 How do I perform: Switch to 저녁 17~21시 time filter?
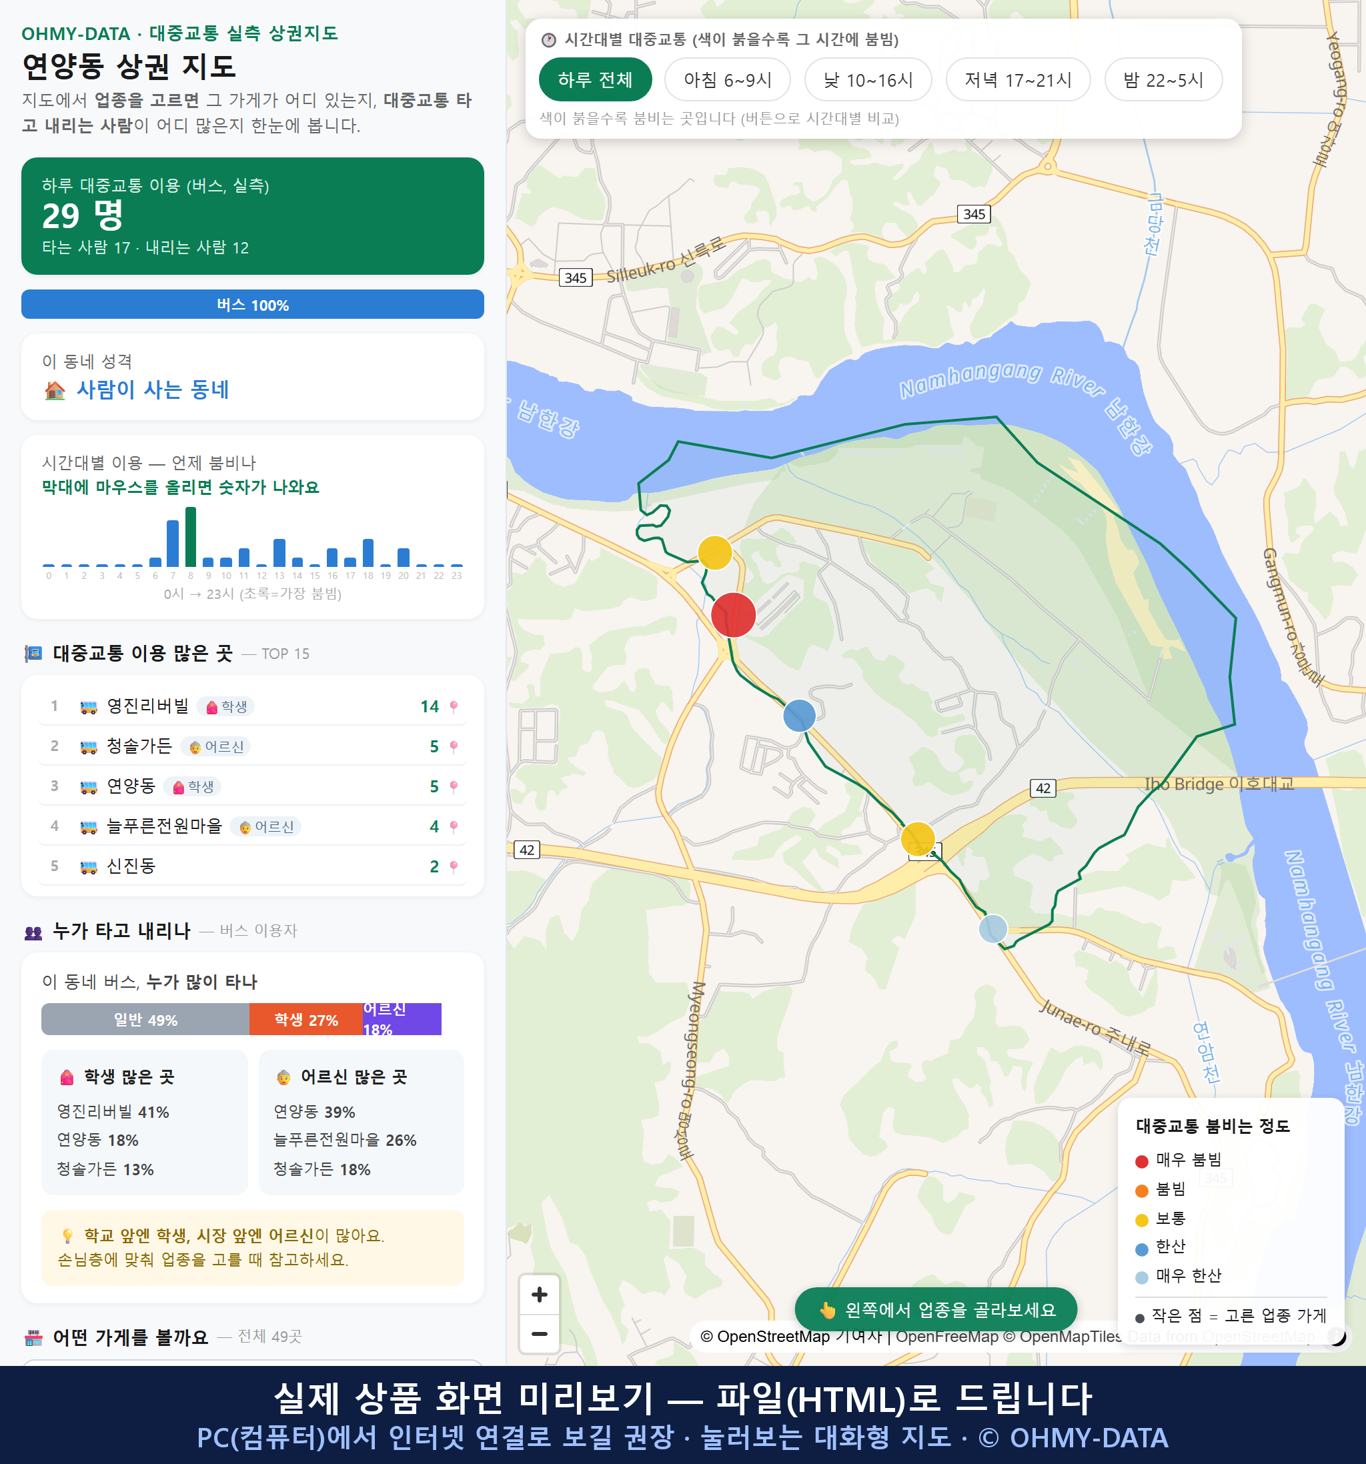click(x=1017, y=79)
